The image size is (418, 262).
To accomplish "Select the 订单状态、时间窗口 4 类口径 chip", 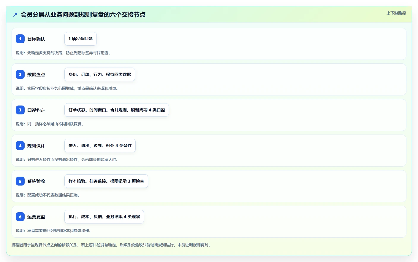I will pyautogui.click(x=117, y=110).
